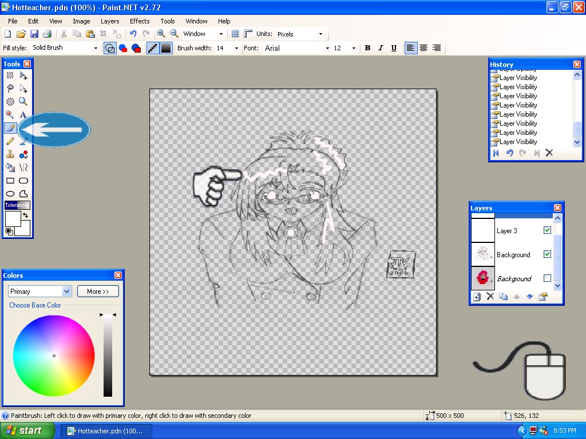
Task: Rewind history to the first step
Action: click(x=496, y=153)
